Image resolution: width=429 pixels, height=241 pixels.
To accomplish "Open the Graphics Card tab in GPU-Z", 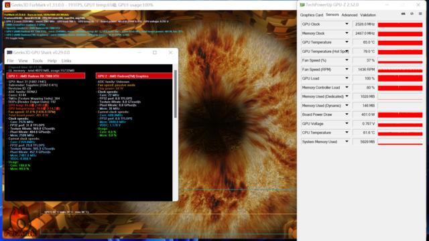I will pyautogui.click(x=312, y=15).
